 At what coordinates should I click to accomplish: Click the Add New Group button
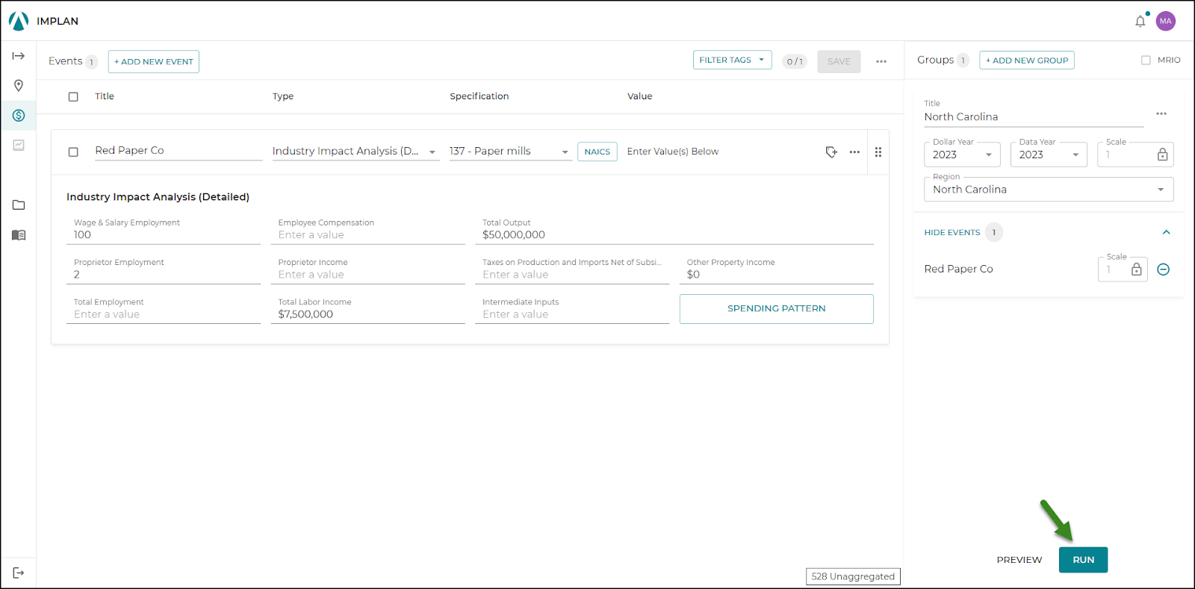click(1027, 60)
